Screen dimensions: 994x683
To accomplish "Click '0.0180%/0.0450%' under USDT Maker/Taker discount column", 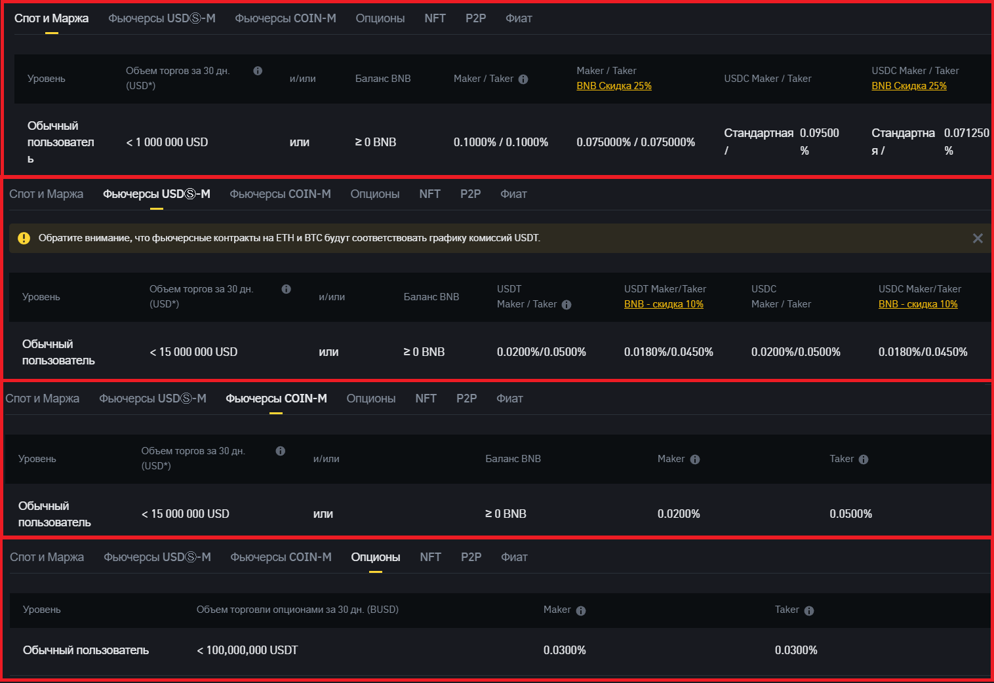I will click(669, 352).
